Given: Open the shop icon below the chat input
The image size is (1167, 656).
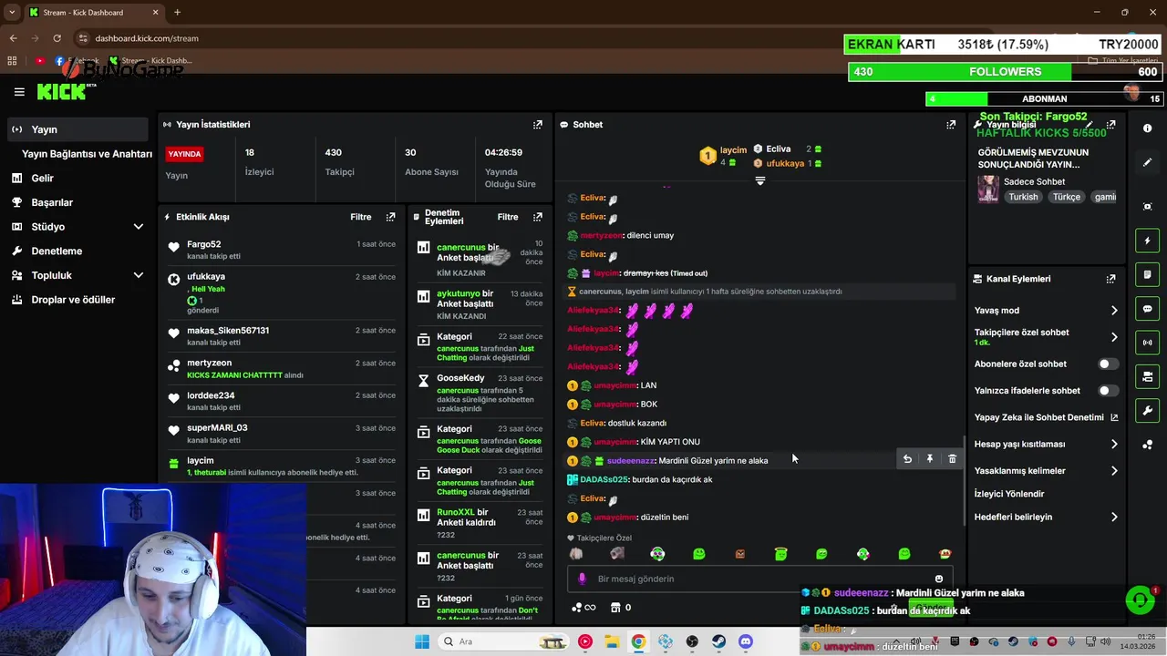Looking at the screenshot, I should (615, 608).
